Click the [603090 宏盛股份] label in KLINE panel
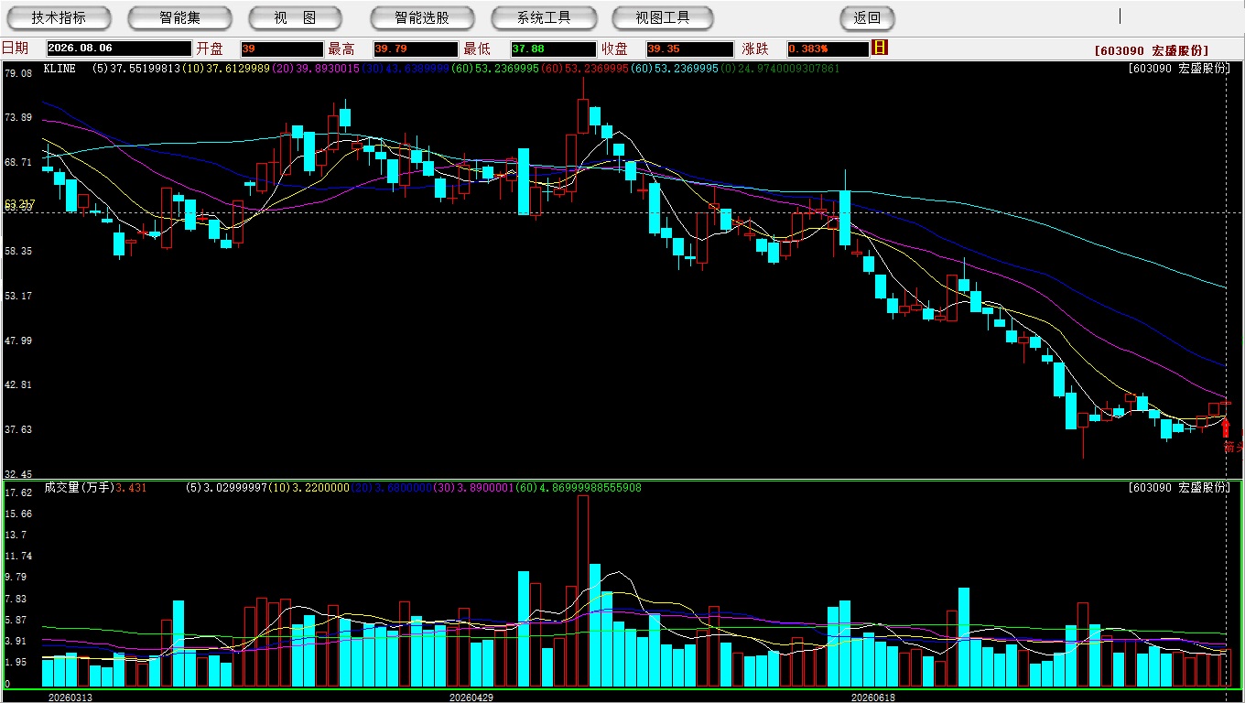Viewport: 1245px width, 703px height. coord(1179,69)
